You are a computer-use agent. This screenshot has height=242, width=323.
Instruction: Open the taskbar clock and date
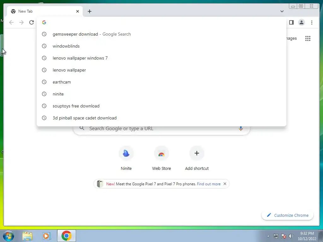[x=307, y=236]
